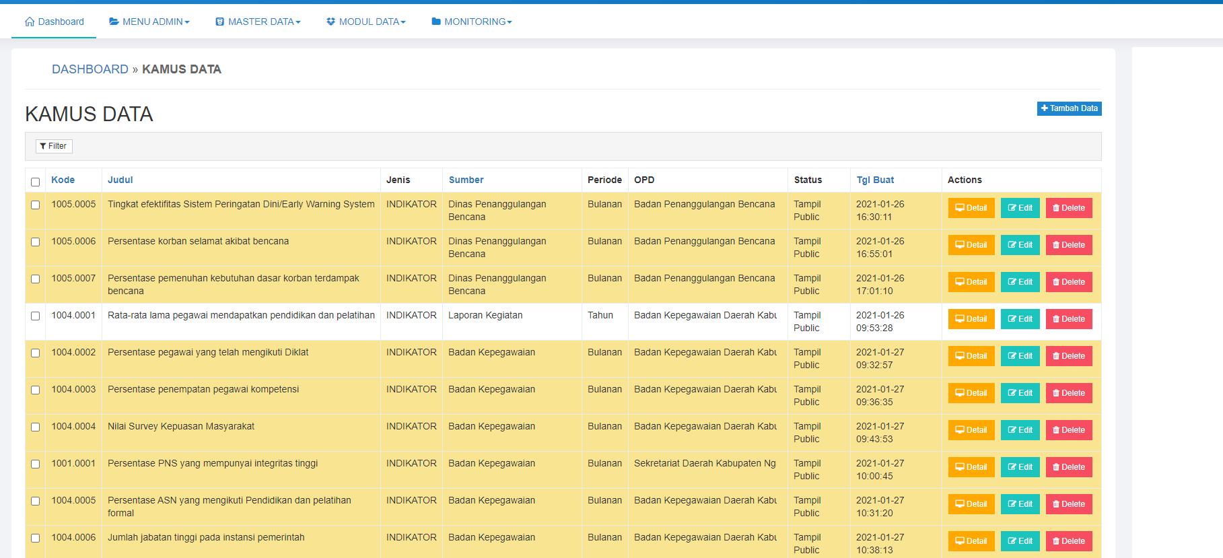Click trash icon of Delete in row 1004.0002
The height and width of the screenshot is (558, 1223).
1056,356
